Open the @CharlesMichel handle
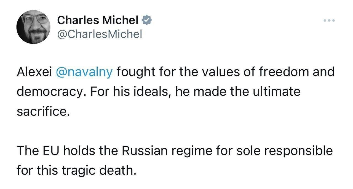Image resolution: width=353 pixels, height=189 pixels. point(100,34)
